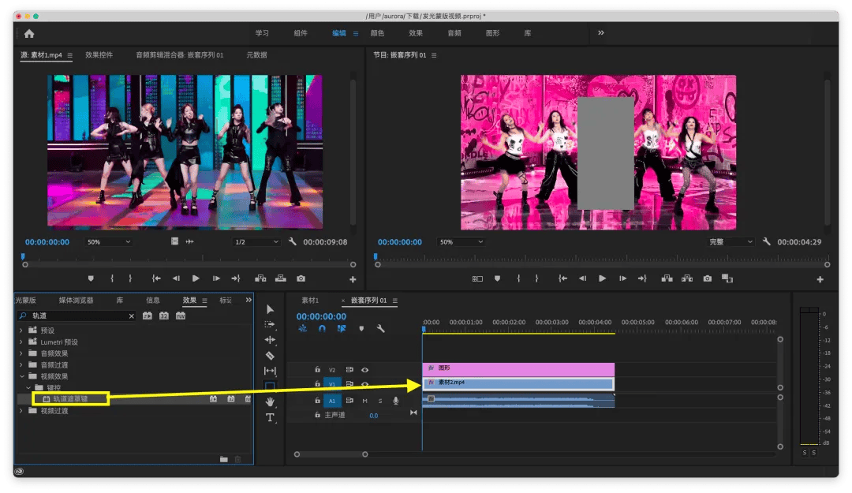Screen dimensions: 852x493
Task: Play in the Source monitor
Action: 196,278
